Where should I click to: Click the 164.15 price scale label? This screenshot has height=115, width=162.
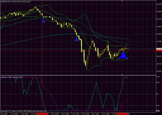tap(159, 64)
